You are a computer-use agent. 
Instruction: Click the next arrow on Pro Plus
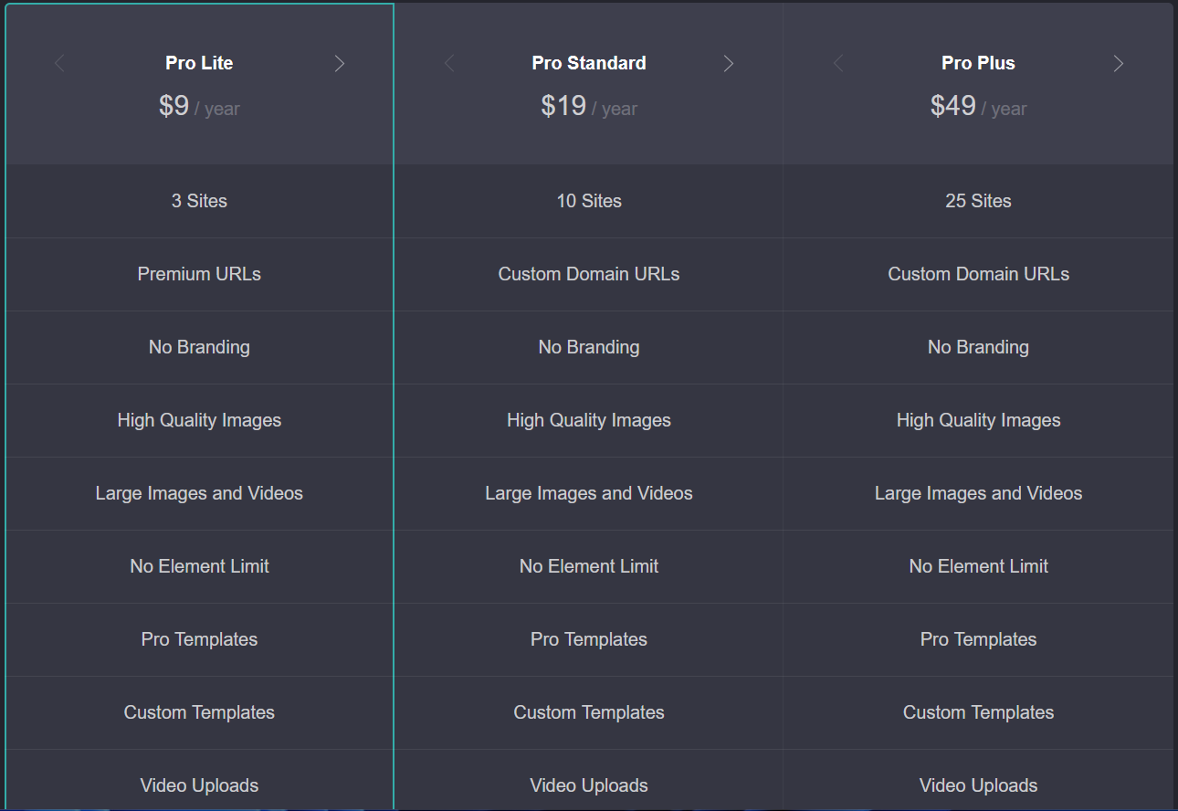point(1119,63)
